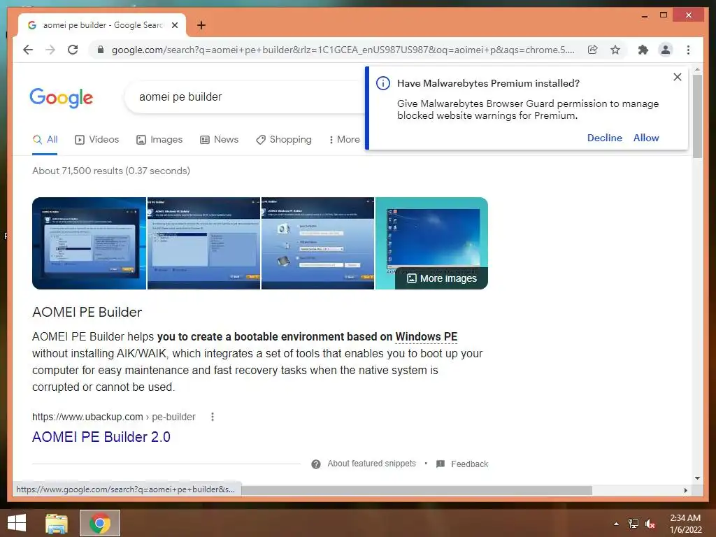716x537 pixels.
Task: Show hidden system tray icons
Action: click(x=617, y=524)
